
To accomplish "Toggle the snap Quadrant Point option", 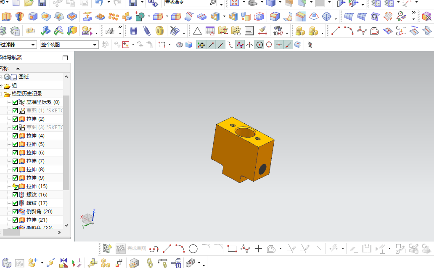I will tap(269, 45).
